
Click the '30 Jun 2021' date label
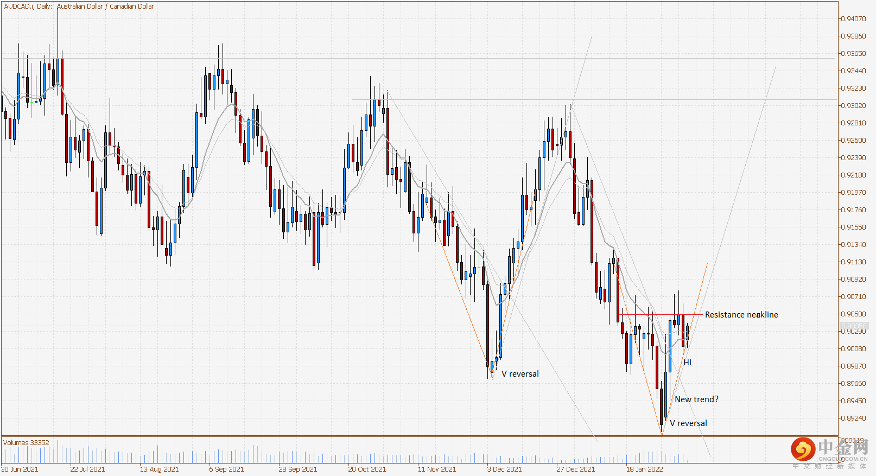tap(20, 469)
